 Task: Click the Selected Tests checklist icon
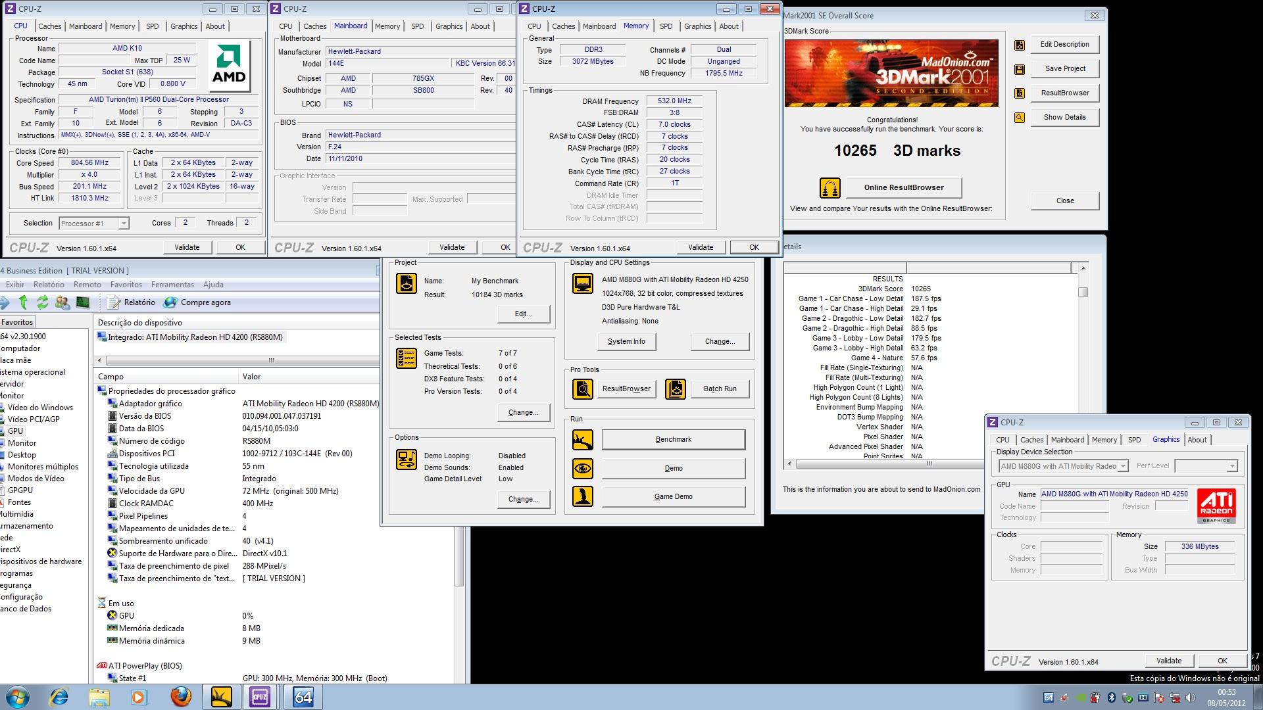coord(407,358)
